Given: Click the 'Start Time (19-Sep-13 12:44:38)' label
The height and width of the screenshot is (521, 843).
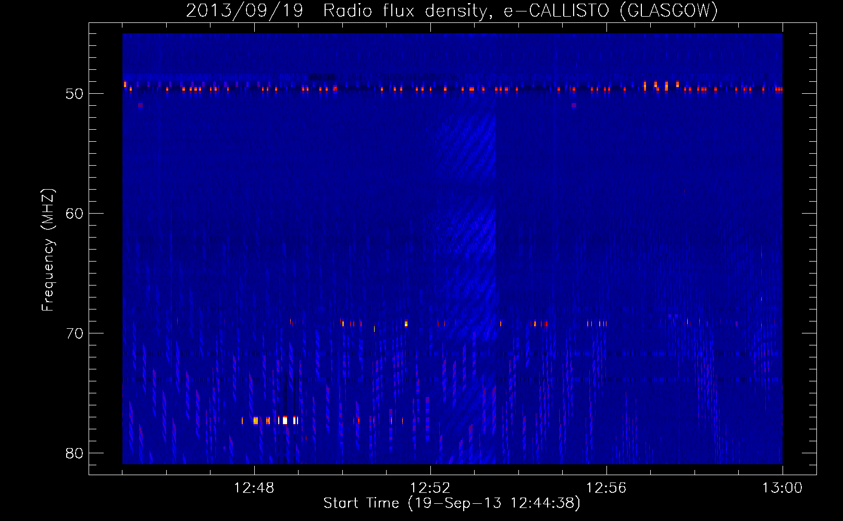Looking at the screenshot, I should tap(452, 503).
